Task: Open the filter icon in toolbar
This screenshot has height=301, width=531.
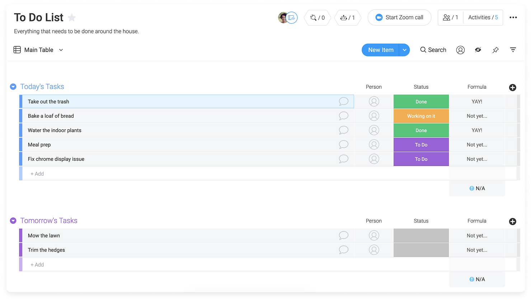Action: 513,50
